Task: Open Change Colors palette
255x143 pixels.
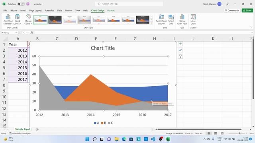Action: pyautogui.click(x=28, y=19)
